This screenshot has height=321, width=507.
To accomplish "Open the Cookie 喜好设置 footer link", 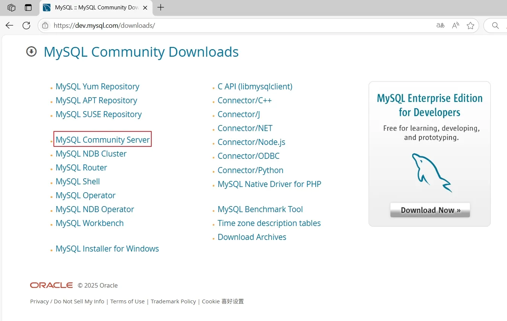I will (x=223, y=301).
